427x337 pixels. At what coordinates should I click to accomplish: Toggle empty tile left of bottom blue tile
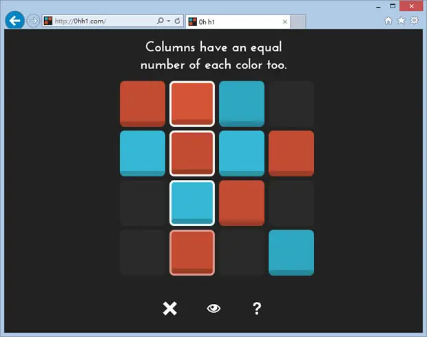[242, 252]
